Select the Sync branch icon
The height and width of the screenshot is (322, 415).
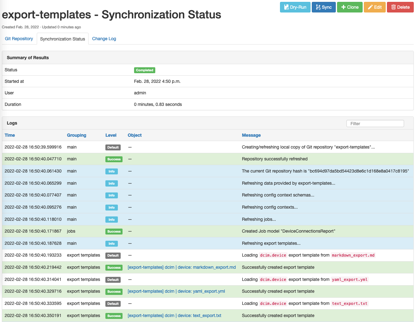pos(318,7)
